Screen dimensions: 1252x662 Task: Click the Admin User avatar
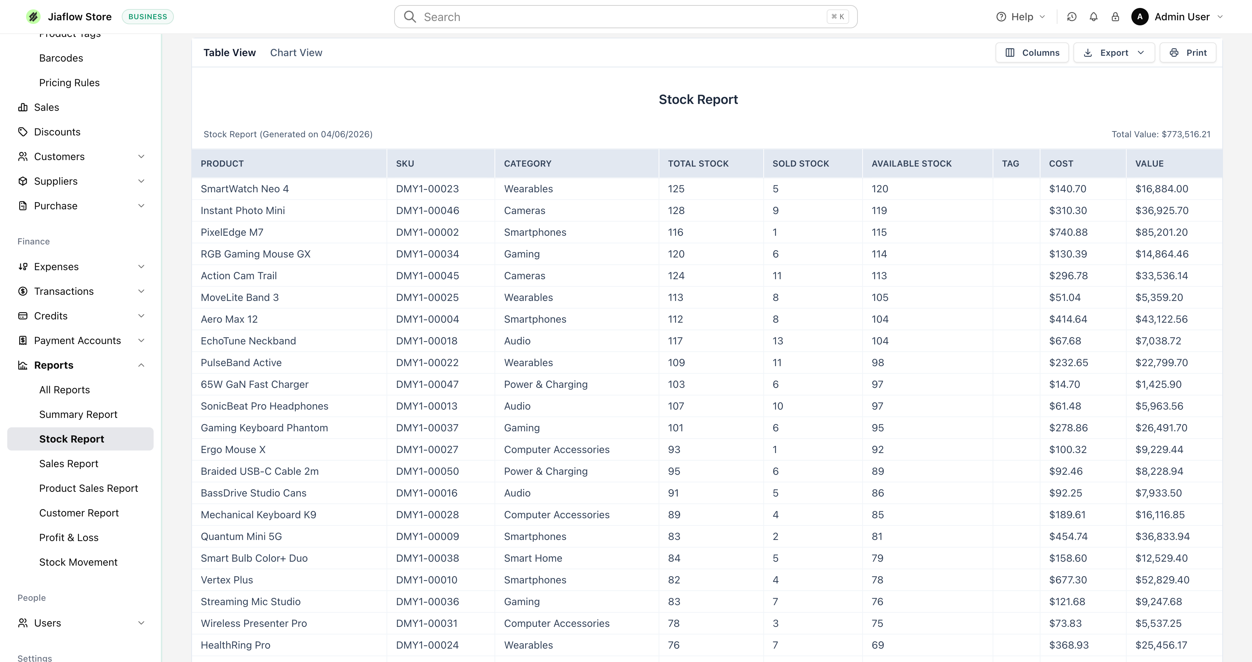tap(1140, 17)
